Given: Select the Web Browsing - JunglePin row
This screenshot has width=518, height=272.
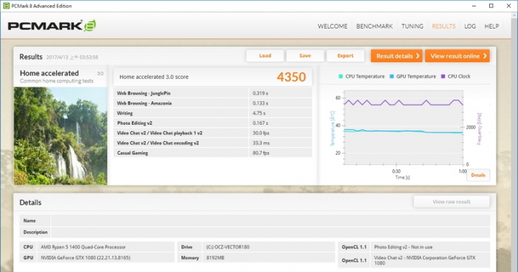Looking at the screenshot, I should point(213,93).
